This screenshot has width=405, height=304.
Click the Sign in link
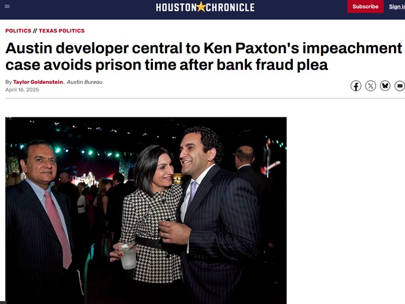point(396,7)
